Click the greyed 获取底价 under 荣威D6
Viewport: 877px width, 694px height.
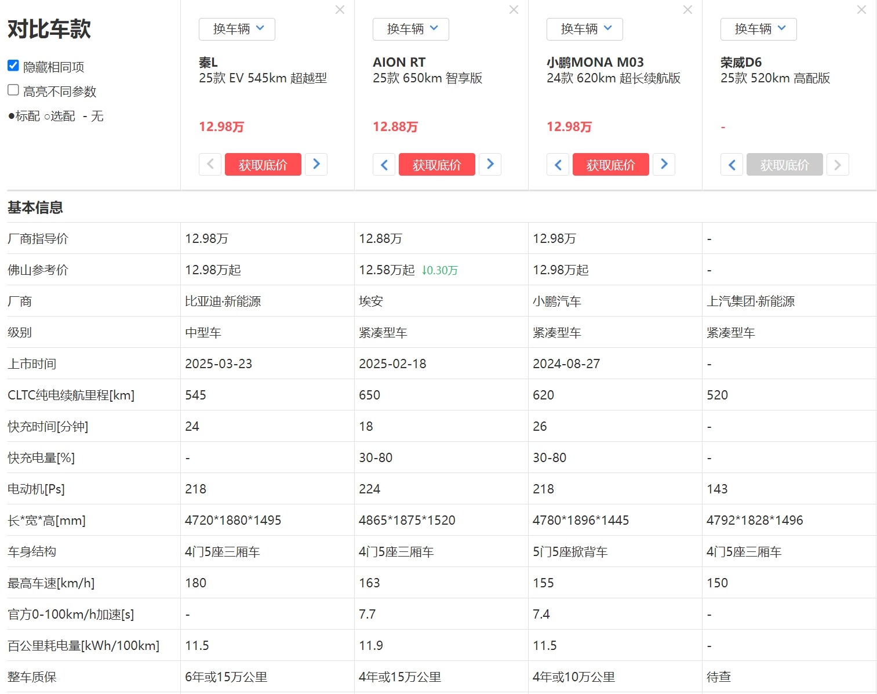tap(785, 165)
